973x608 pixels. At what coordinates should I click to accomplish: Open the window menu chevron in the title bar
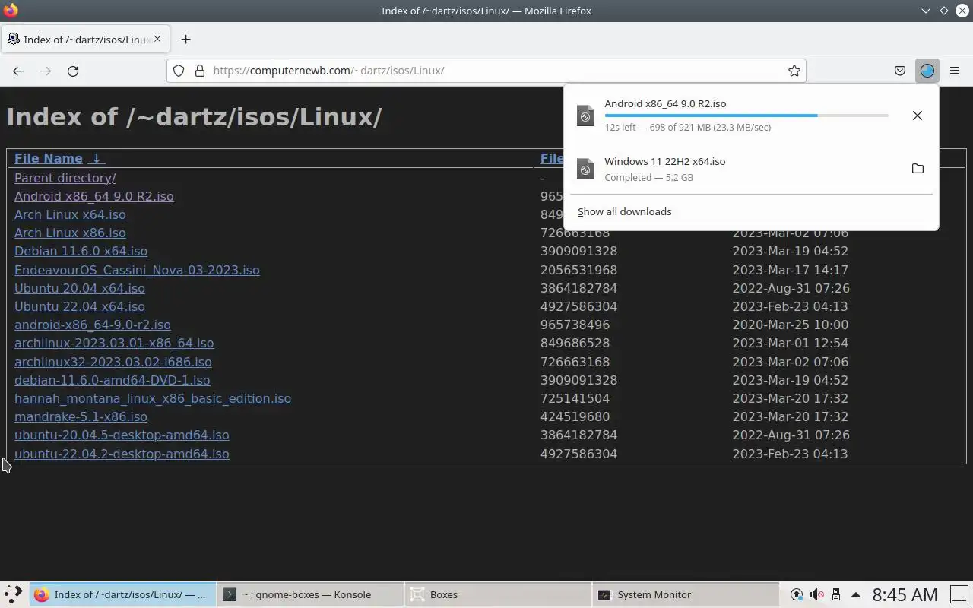[925, 11]
